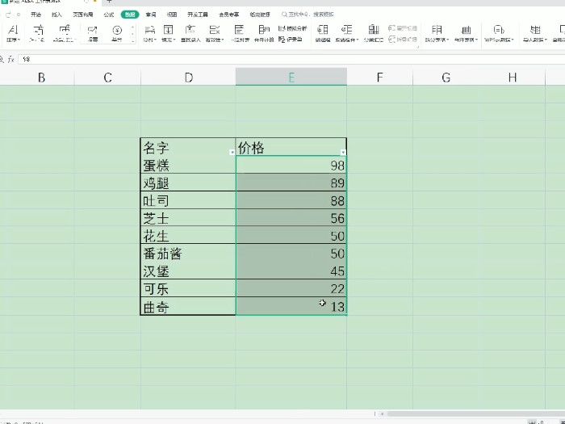Select the 番茄酱 cell

[x=188, y=254]
